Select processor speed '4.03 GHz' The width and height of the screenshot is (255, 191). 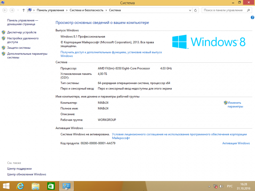click(x=166, y=68)
